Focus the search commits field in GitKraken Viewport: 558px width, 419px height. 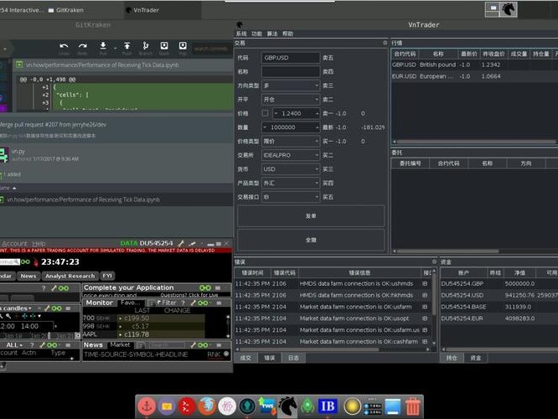(x=210, y=49)
